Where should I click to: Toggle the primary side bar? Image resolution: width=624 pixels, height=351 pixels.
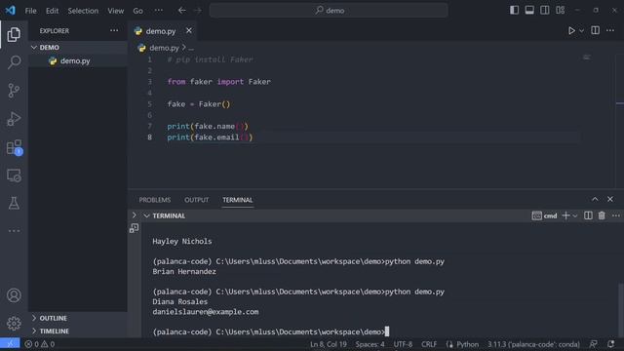pyautogui.click(x=514, y=11)
